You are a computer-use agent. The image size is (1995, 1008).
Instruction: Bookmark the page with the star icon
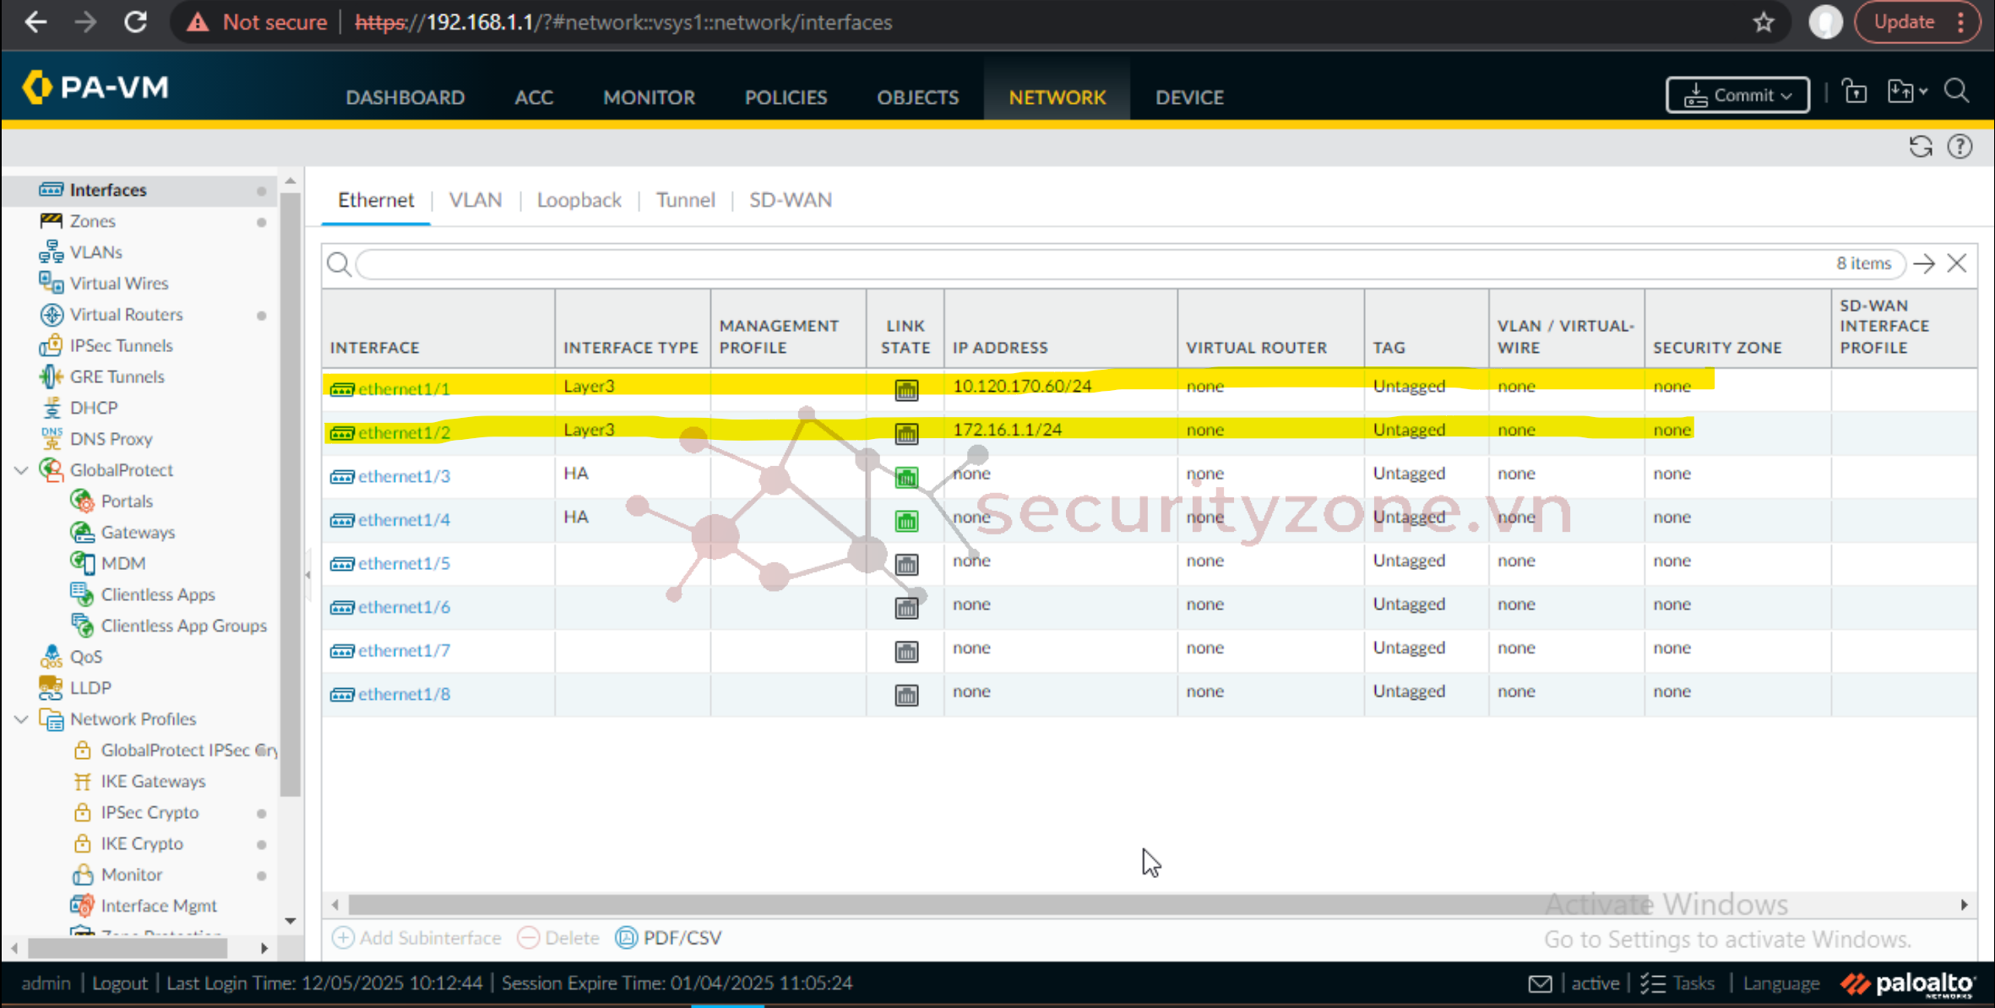click(1764, 23)
